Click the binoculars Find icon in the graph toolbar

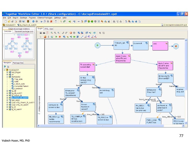pyautogui.click(x=44, y=33)
